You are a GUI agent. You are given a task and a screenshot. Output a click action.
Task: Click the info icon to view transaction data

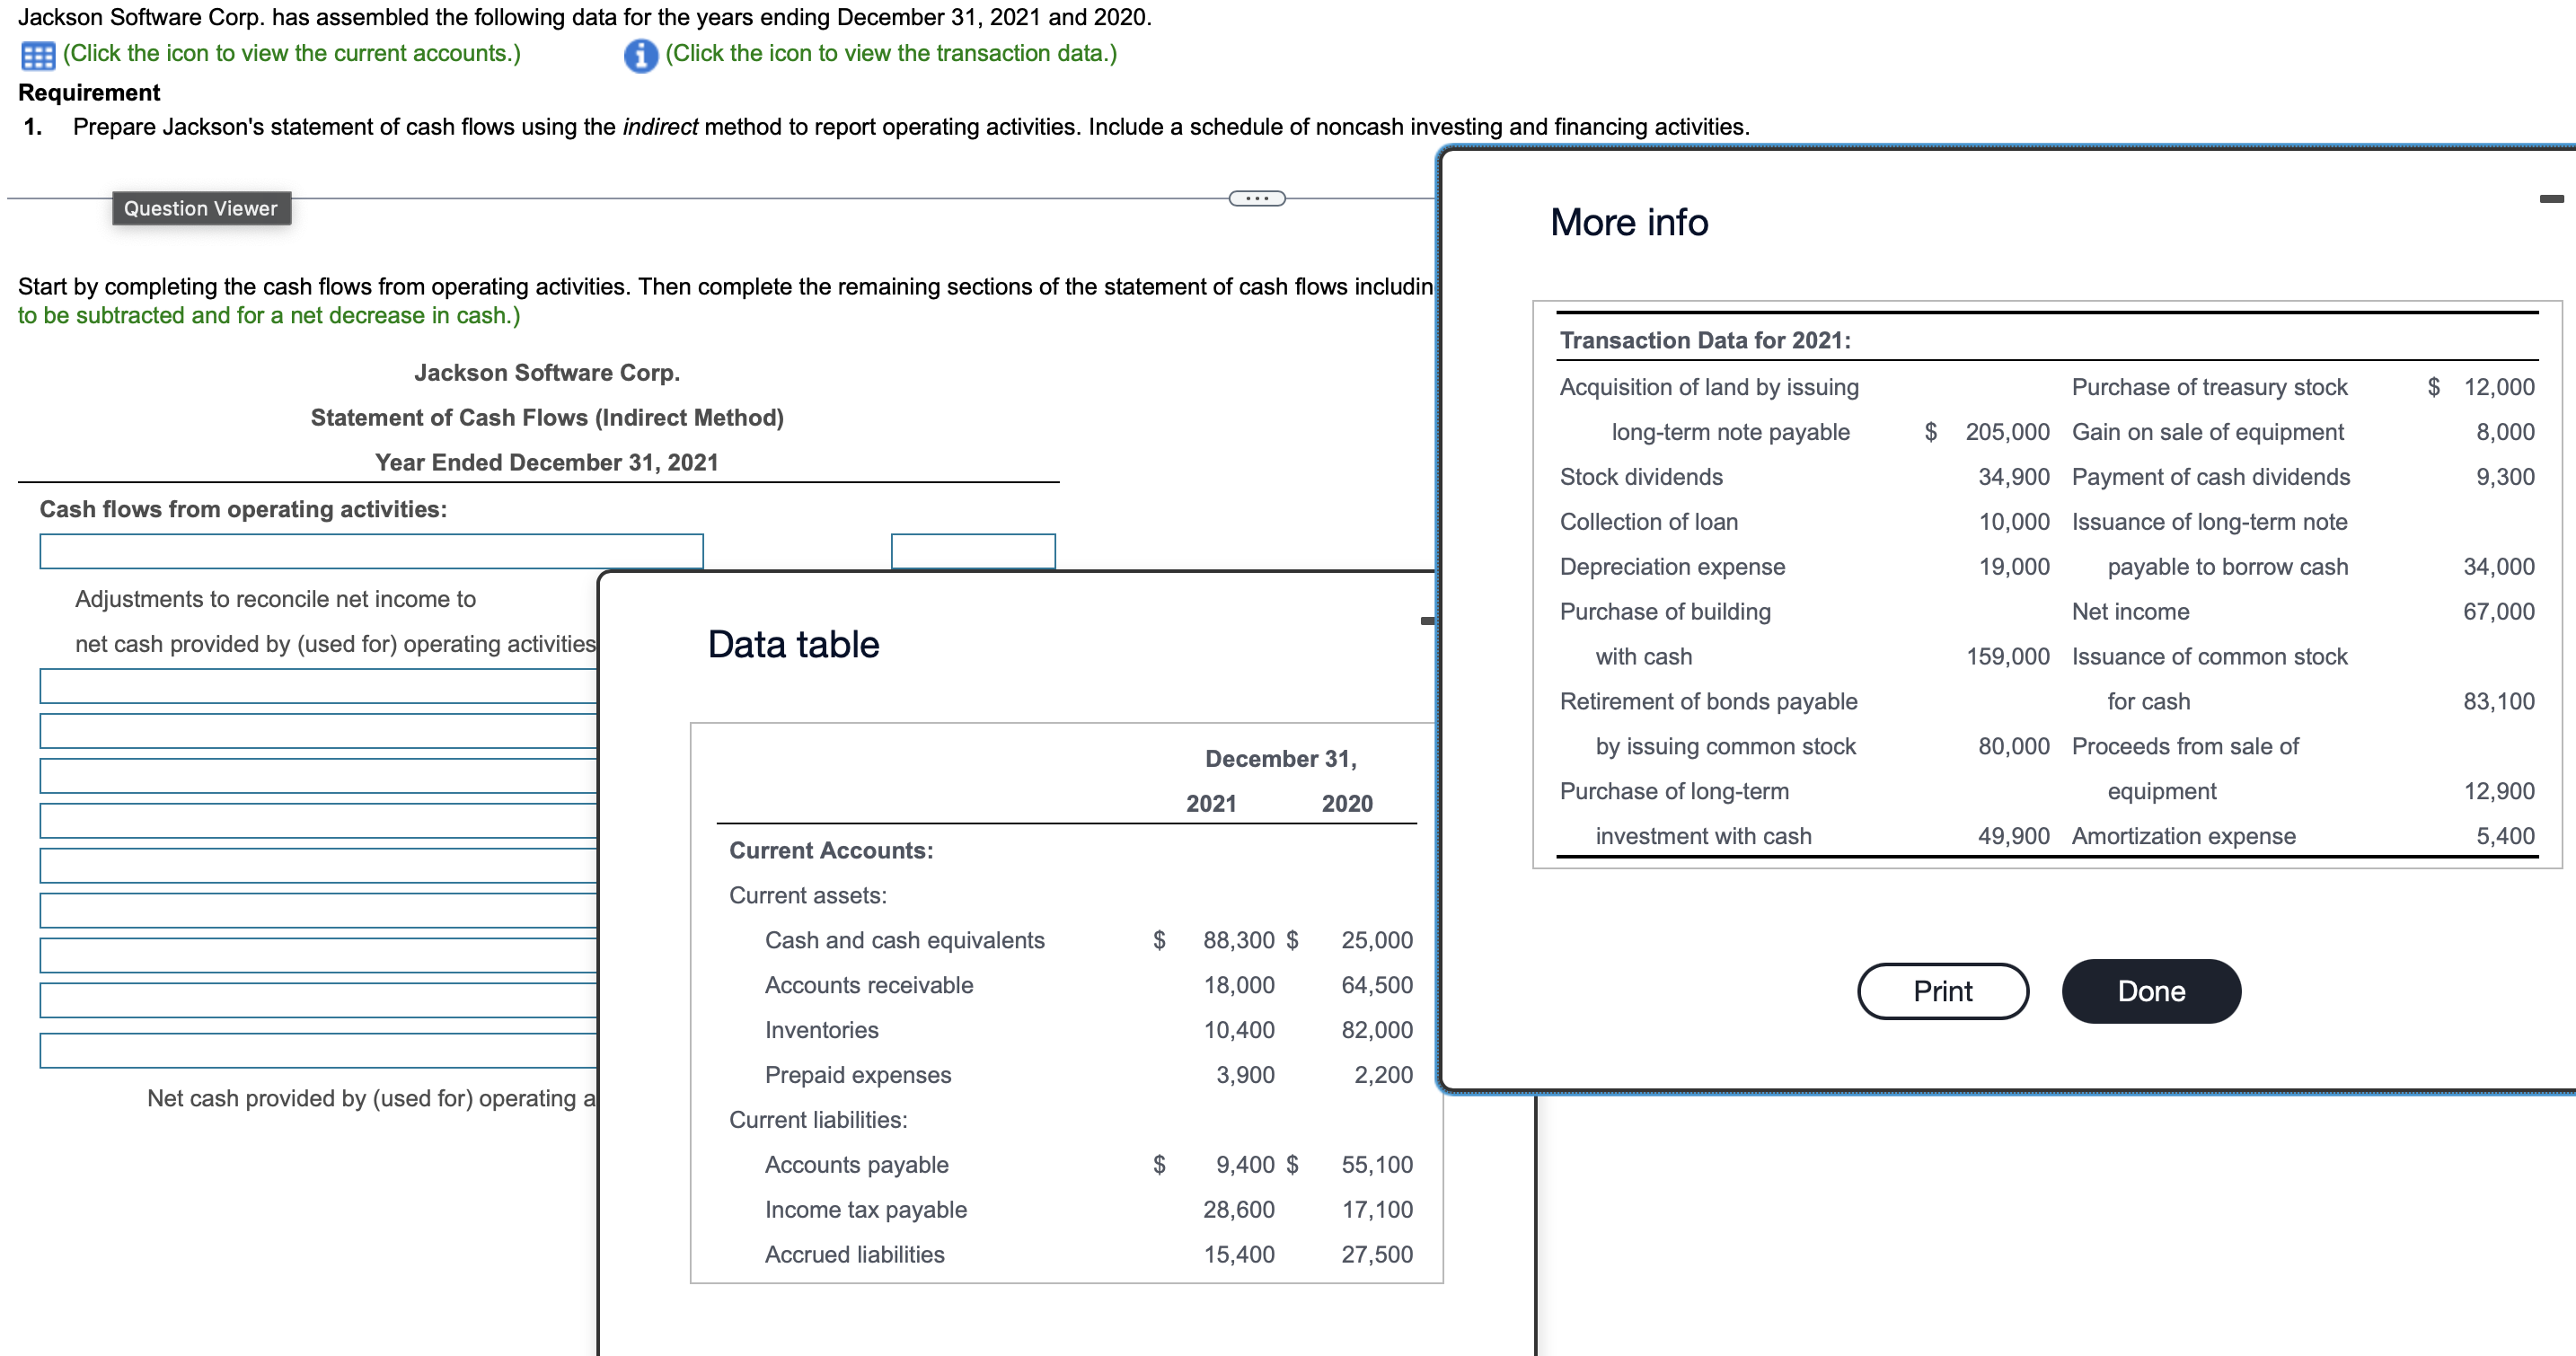(641, 56)
